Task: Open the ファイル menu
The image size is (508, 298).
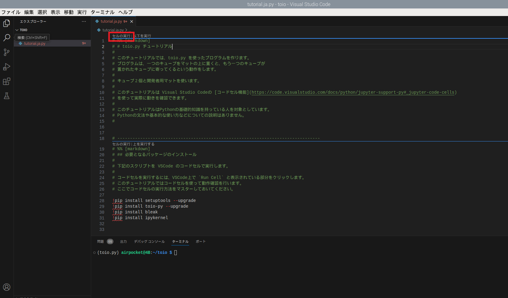Action: [x=11, y=12]
